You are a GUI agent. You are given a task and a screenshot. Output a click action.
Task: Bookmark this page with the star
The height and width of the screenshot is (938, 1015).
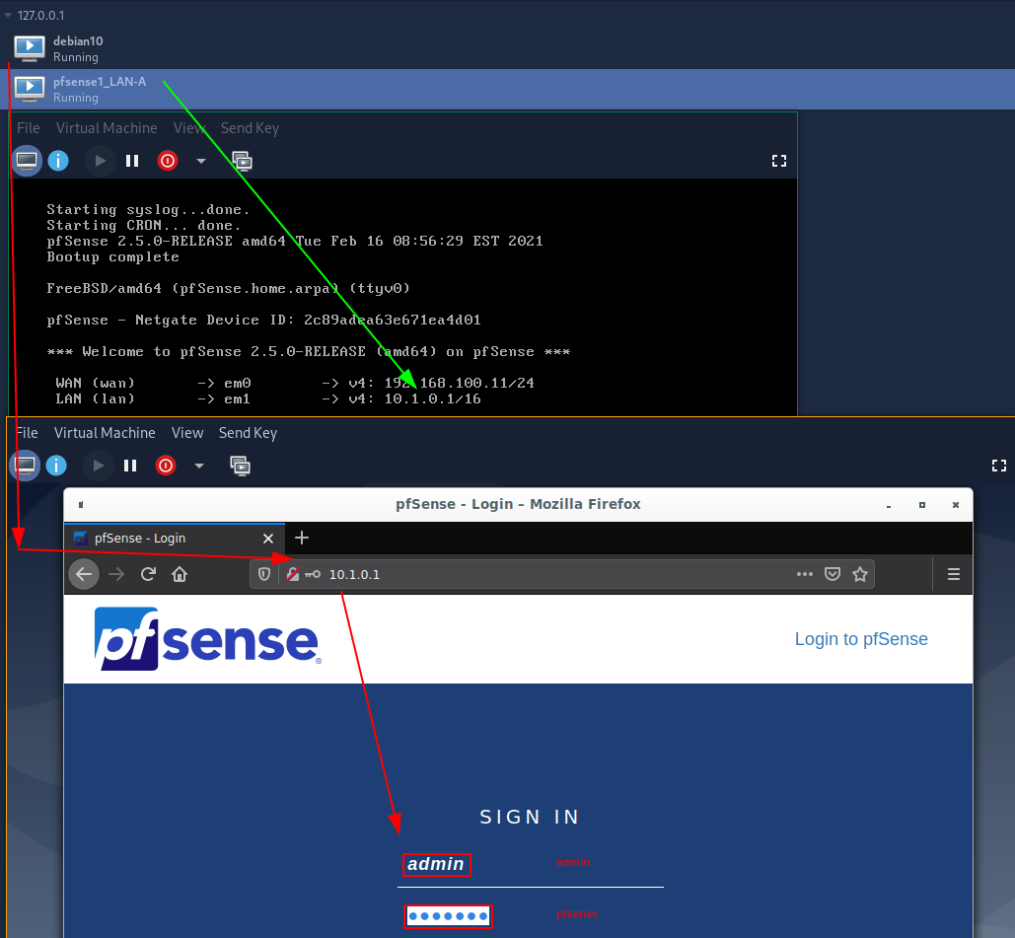point(860,574)
